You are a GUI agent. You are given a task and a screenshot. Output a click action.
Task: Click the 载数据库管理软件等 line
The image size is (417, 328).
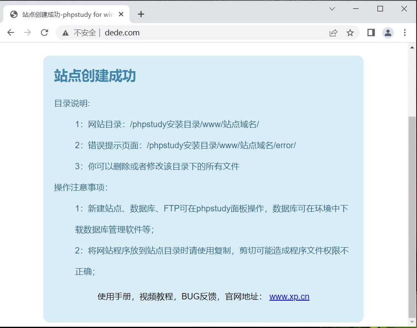coord(115,229)
